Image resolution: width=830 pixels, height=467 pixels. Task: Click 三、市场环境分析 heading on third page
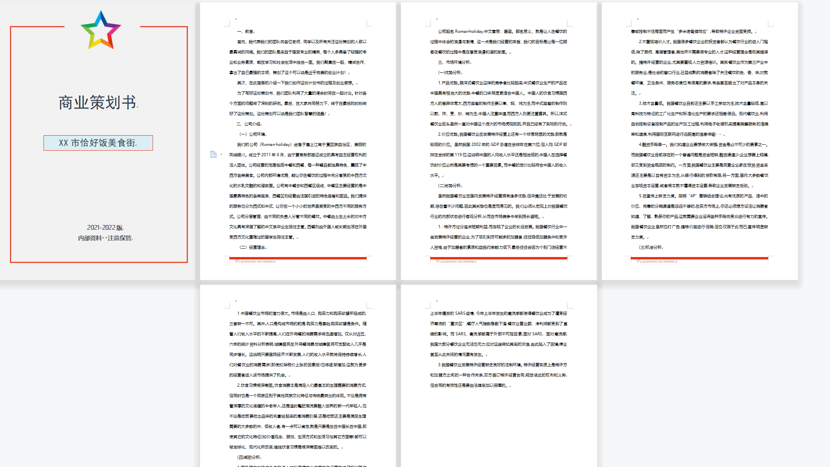[454, 62]
